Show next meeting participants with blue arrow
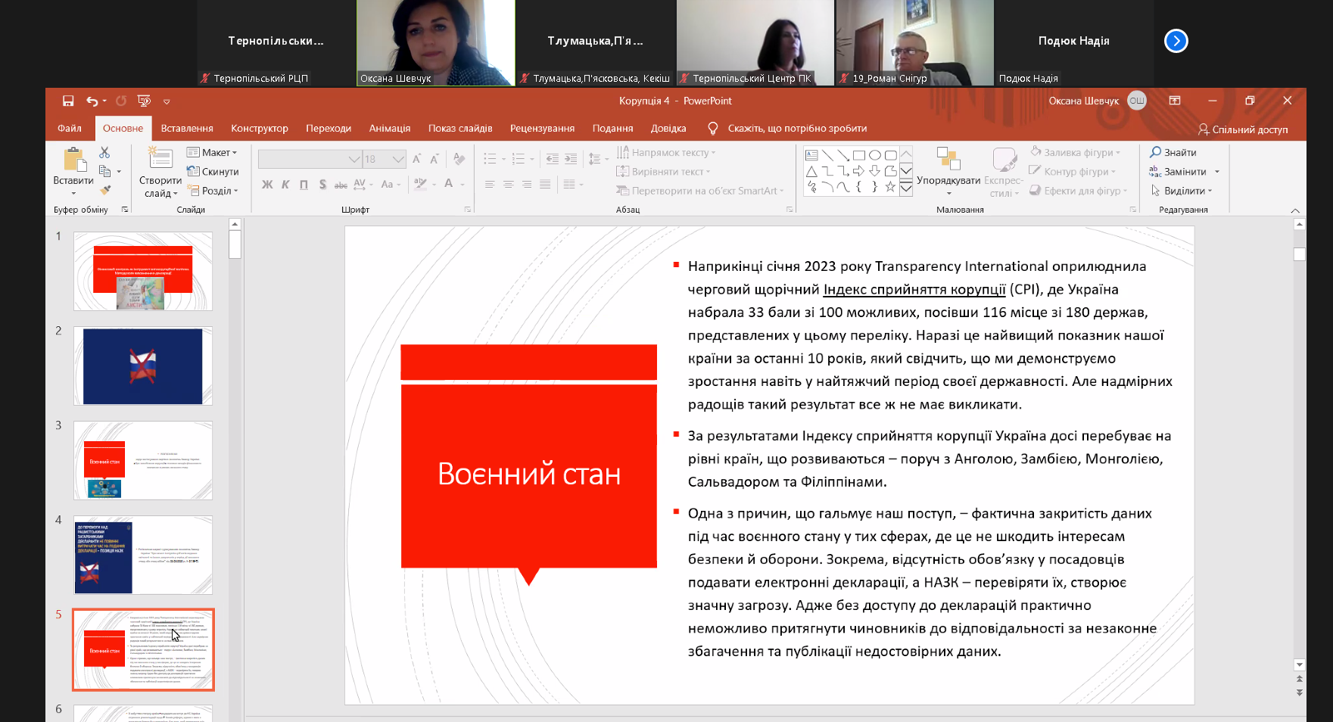 point(1176,41)
